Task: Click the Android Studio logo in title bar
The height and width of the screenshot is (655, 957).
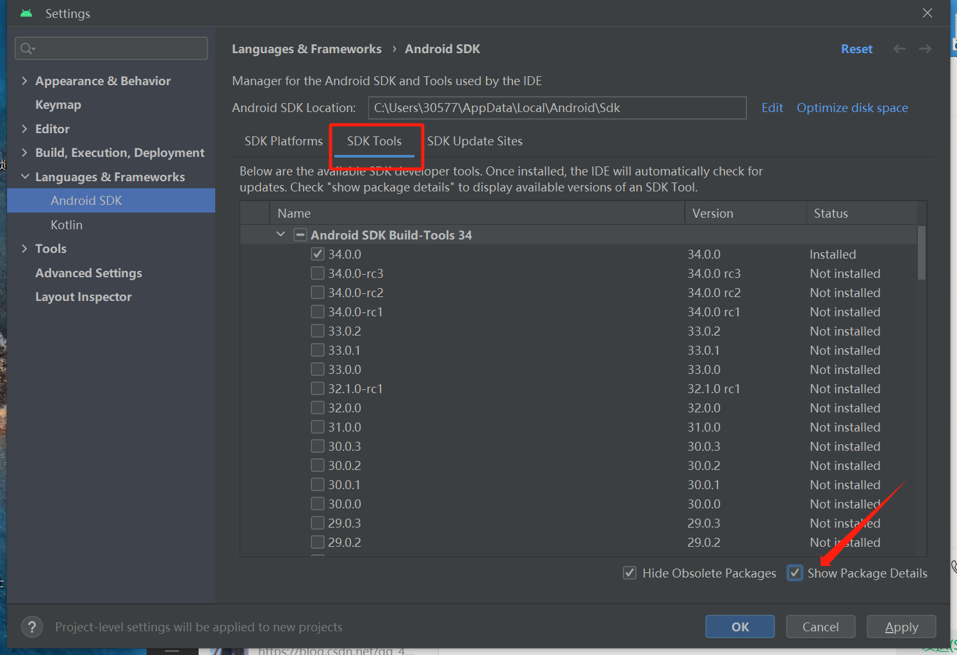Action: click(26, 13)
